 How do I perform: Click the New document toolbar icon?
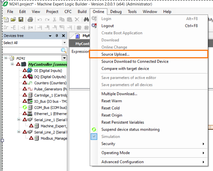point(6,19)
